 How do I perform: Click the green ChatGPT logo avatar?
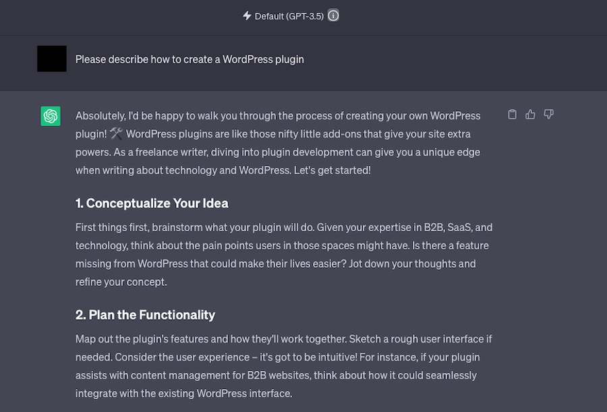pyautogui.click(x=51, y=116)
